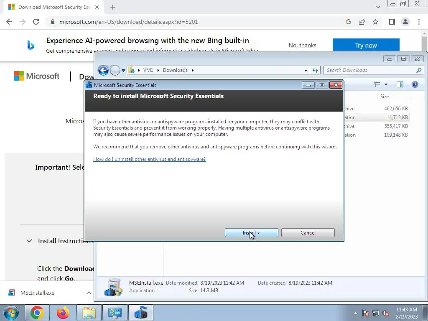Sort files by the Size column header
Screen dimensions: 428x321
point(385,97)
